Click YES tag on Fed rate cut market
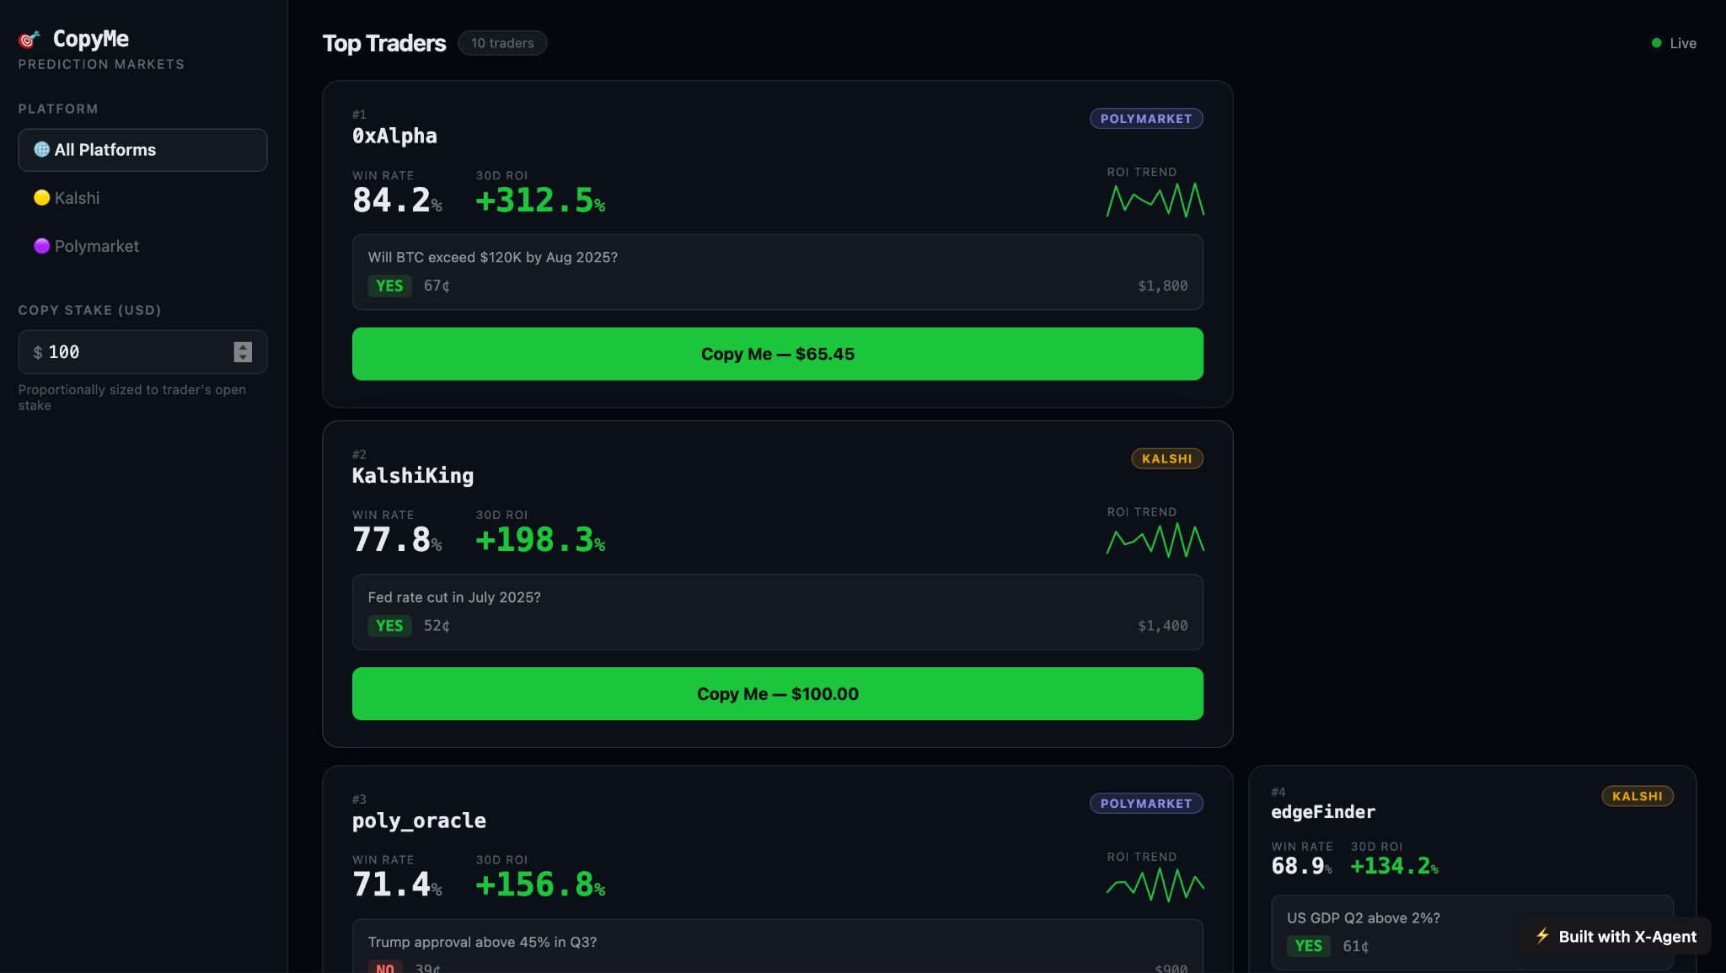The image size is (1726, 973). [x=389, y=626]
